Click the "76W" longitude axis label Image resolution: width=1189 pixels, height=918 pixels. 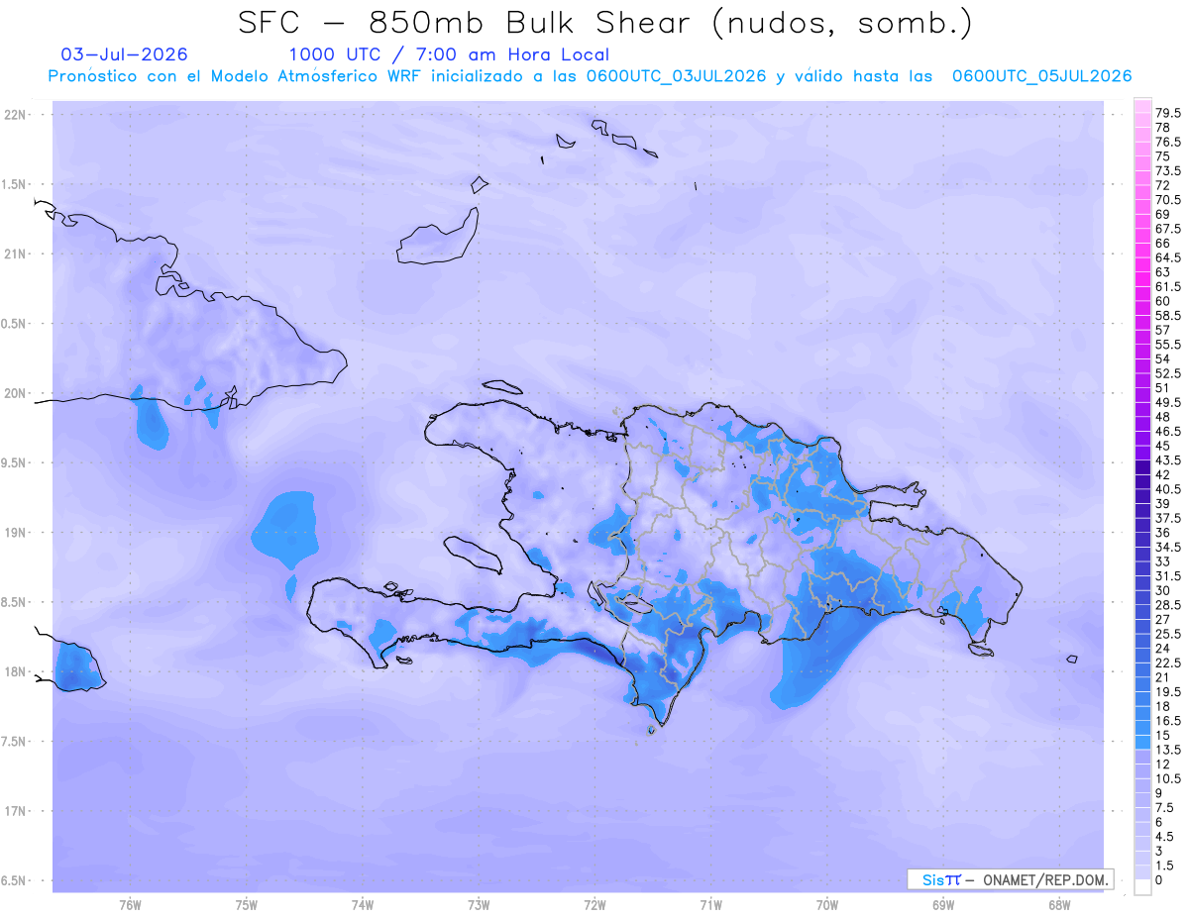[x=130, y=905]
